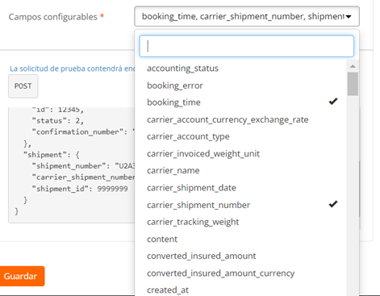Image resolution: width=380 pixels, height=296 pixels.
Task: Click the dropdown list scrollbar thumb
Action: [353, 84]
